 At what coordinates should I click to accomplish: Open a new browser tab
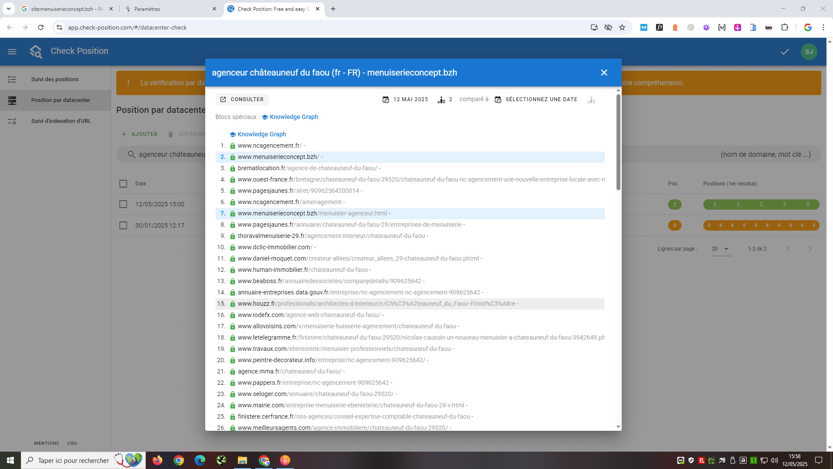click(333, 9)
